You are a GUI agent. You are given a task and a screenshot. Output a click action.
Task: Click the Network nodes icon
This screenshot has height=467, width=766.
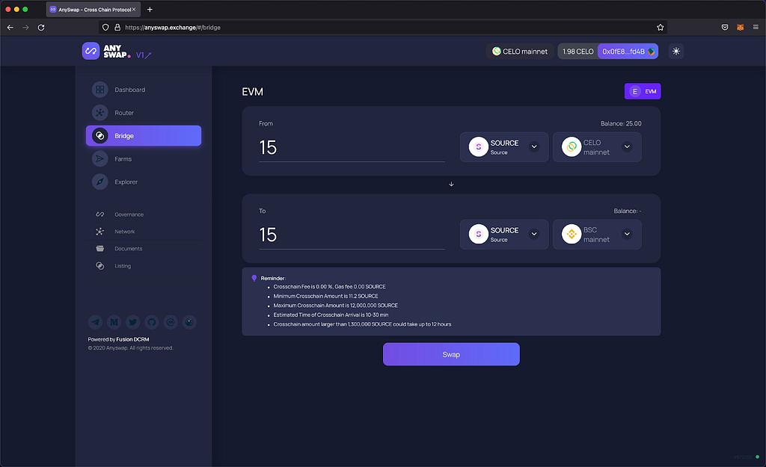(99, 232)
